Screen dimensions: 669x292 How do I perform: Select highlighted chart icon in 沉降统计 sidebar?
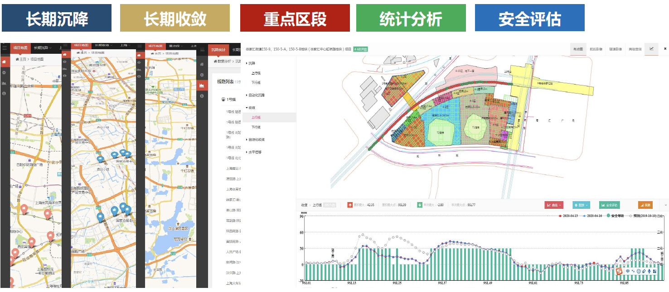(x=202, y=85)
